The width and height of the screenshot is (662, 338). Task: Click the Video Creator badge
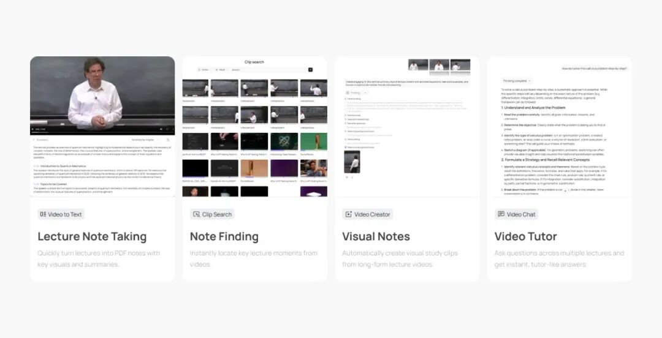[368, 214]
